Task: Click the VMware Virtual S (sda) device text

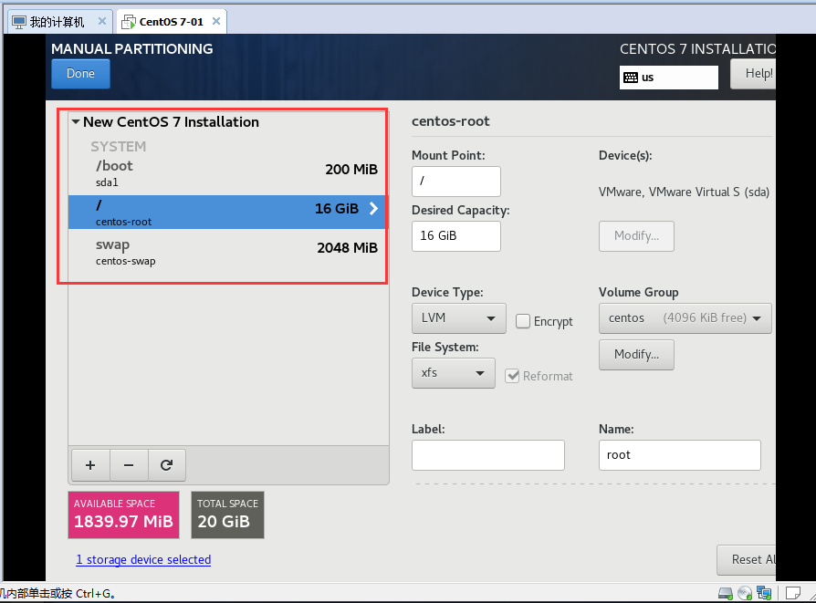Action: [684, 192]
